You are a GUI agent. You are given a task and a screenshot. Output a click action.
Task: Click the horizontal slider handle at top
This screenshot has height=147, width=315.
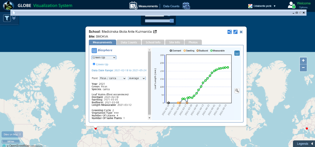pyautogui.click(x=172, y=21)
